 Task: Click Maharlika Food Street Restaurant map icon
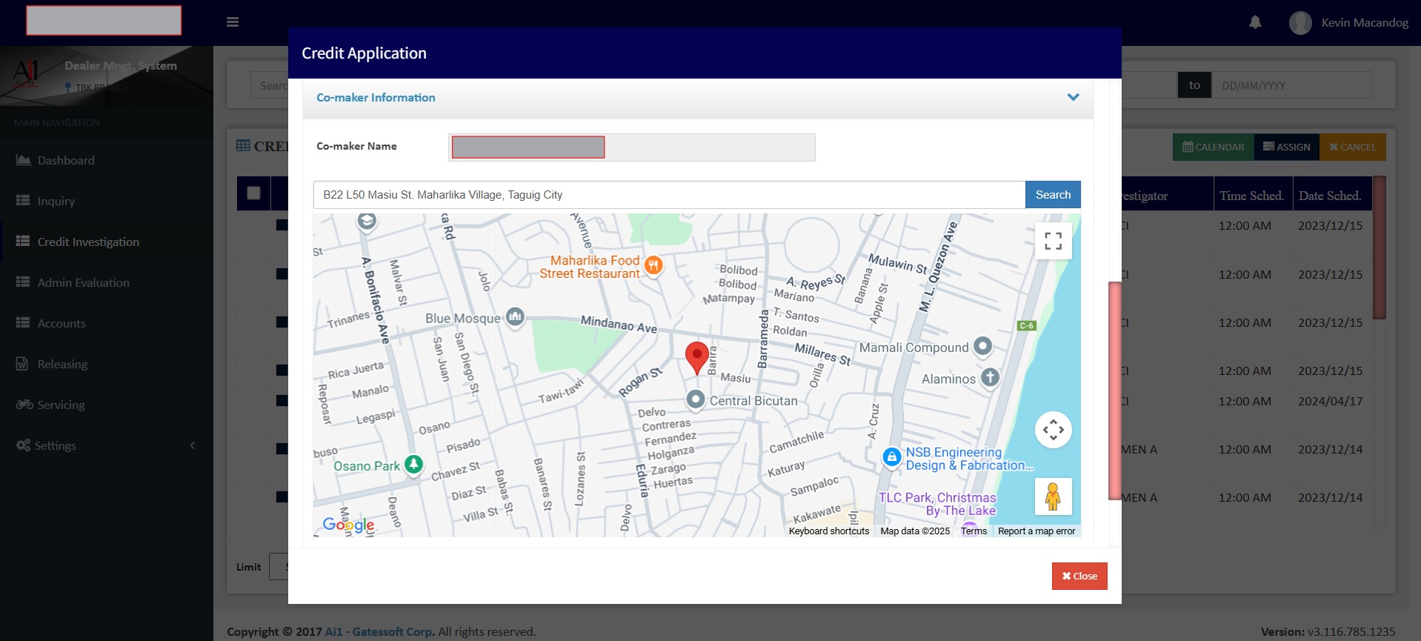pos(653,265)
